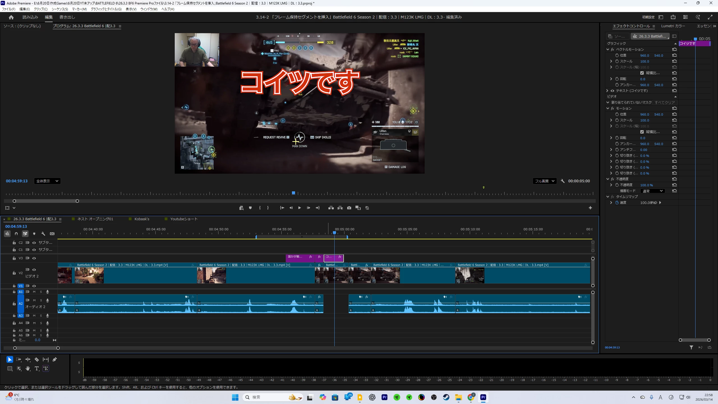Select the Type tool
Viewport: 718px width, 404px height.
tap(37, 368)
